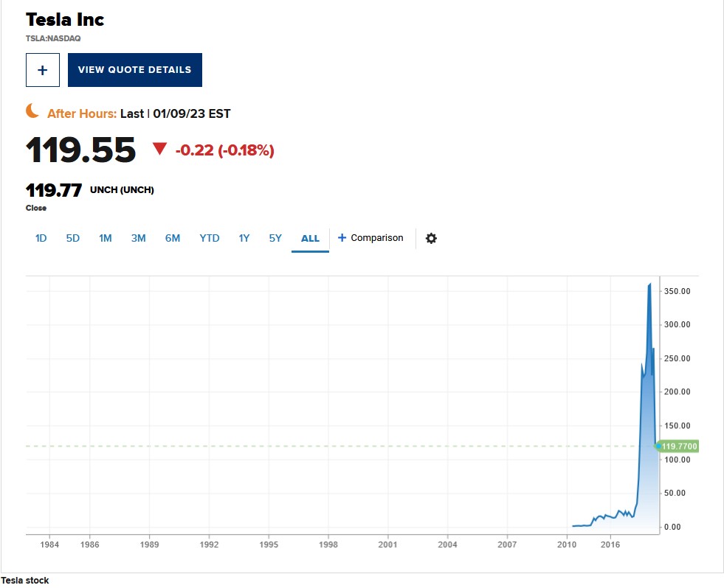Screen dimensions: 724x588
Task: Click the 350.00 y-axis label
Action: 678,292
